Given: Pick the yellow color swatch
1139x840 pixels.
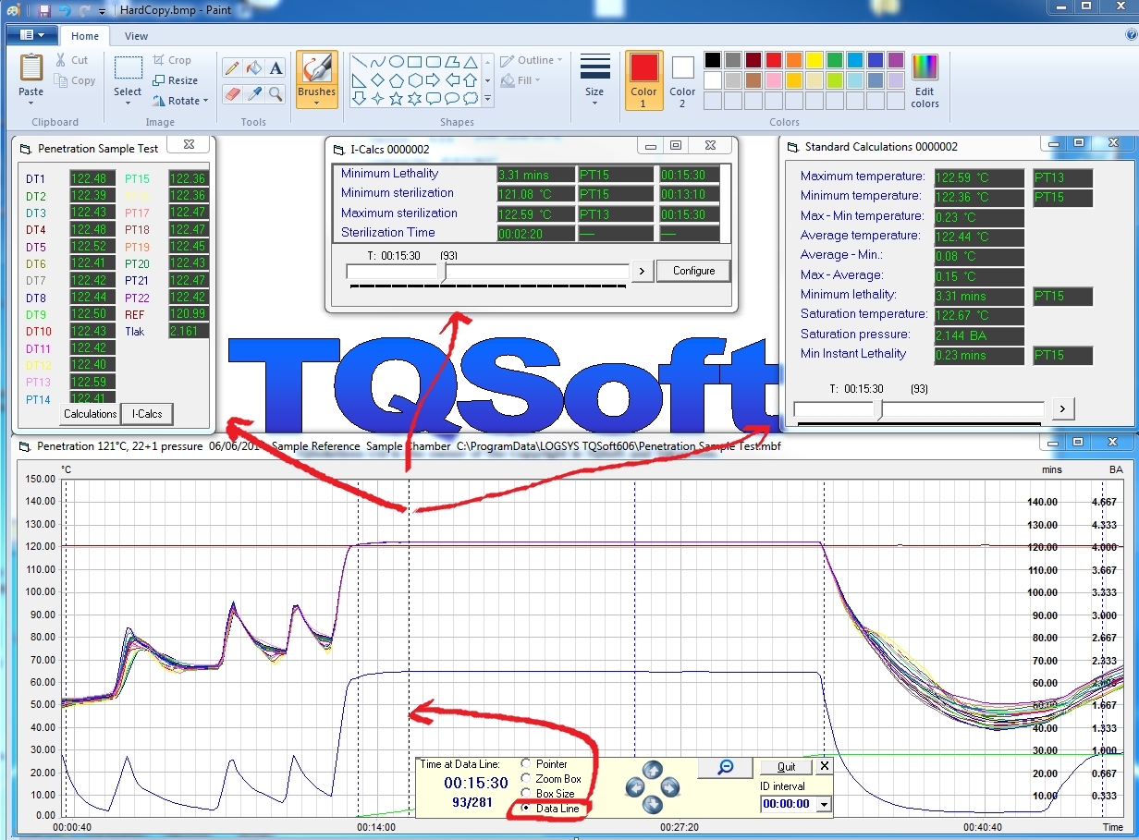Looking at the screenshot, I should [x=814, y=60].
